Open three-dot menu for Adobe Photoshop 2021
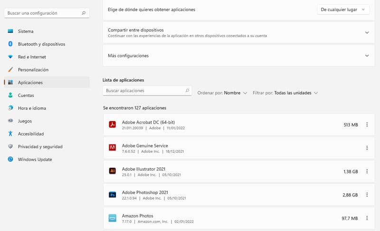Screen dimensions: 380x231 [x=367, y=195]
